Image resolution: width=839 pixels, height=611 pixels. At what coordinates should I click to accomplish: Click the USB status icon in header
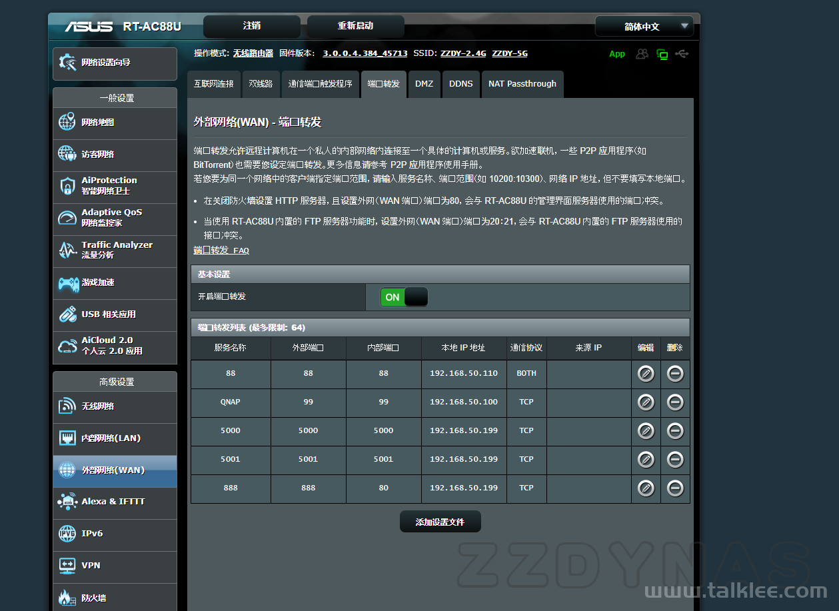pos(682,53)
